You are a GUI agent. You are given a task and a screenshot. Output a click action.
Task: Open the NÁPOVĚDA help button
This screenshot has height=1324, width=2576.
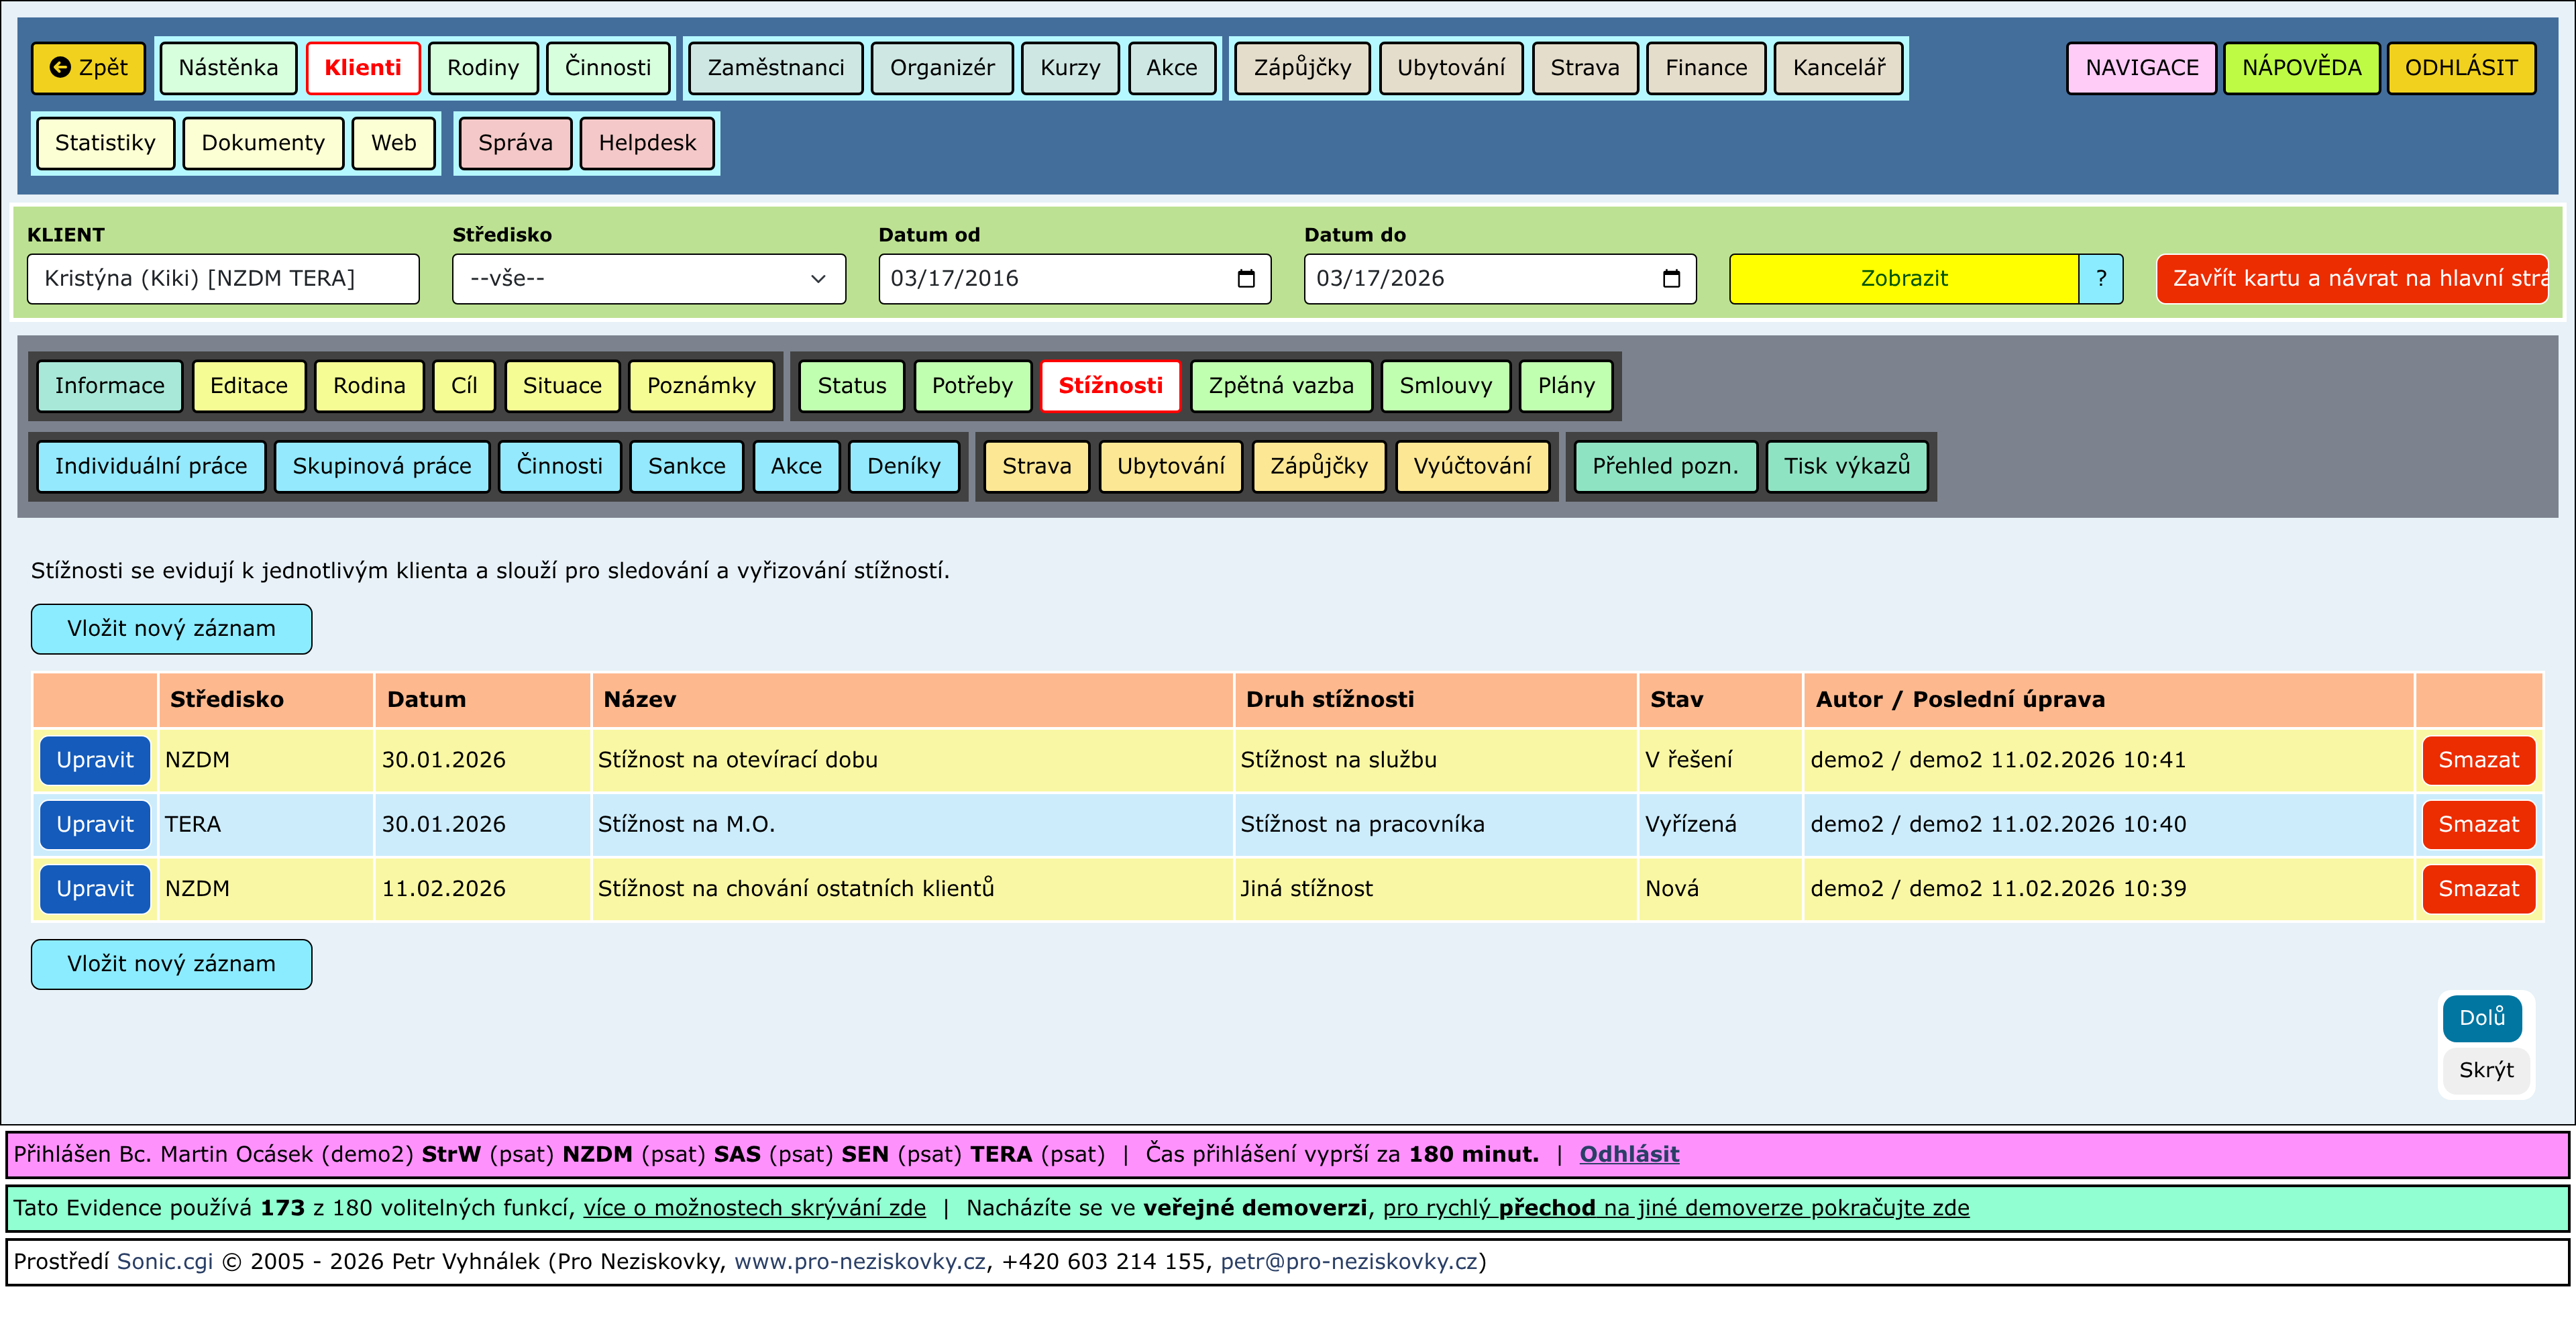point(2300,68)
